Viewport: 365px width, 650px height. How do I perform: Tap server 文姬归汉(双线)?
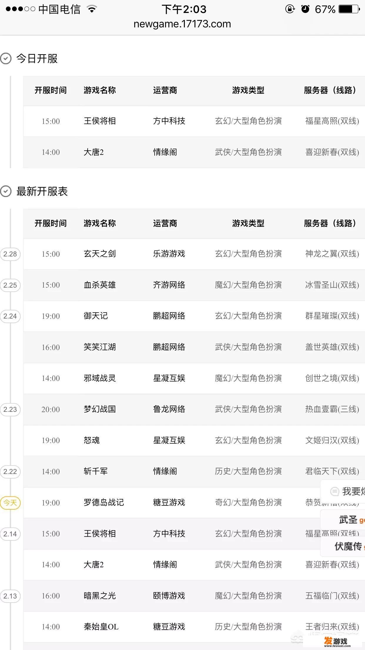click(x=332, y=440)
